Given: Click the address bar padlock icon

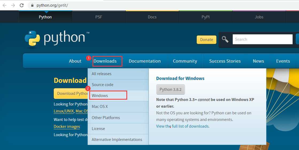Looking at the screenshot, I should pos(32,5).
